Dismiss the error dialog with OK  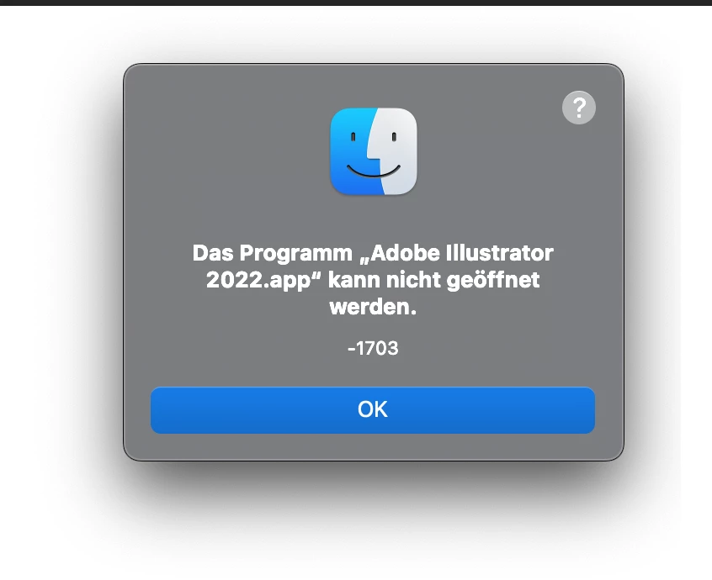point(373,410)
